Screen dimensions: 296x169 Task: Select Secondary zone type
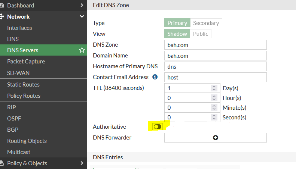206,23
